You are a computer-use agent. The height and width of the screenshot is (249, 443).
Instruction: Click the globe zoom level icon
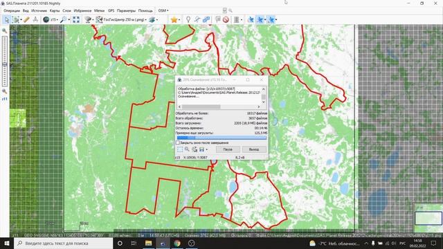[x=46, y=19]
